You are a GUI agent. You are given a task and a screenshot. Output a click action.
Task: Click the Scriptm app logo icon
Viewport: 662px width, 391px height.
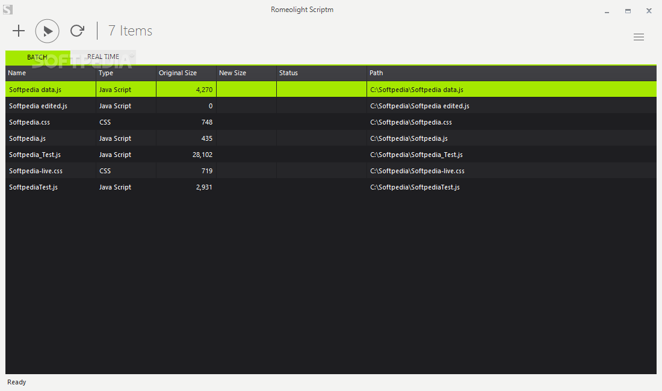pyautogui.click(x=8, y=9)
